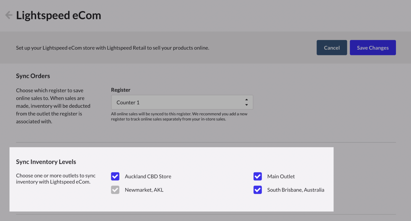Open the Register dropdown showing Counter 1
Screen dimensions: 411x221
point(182,102)
